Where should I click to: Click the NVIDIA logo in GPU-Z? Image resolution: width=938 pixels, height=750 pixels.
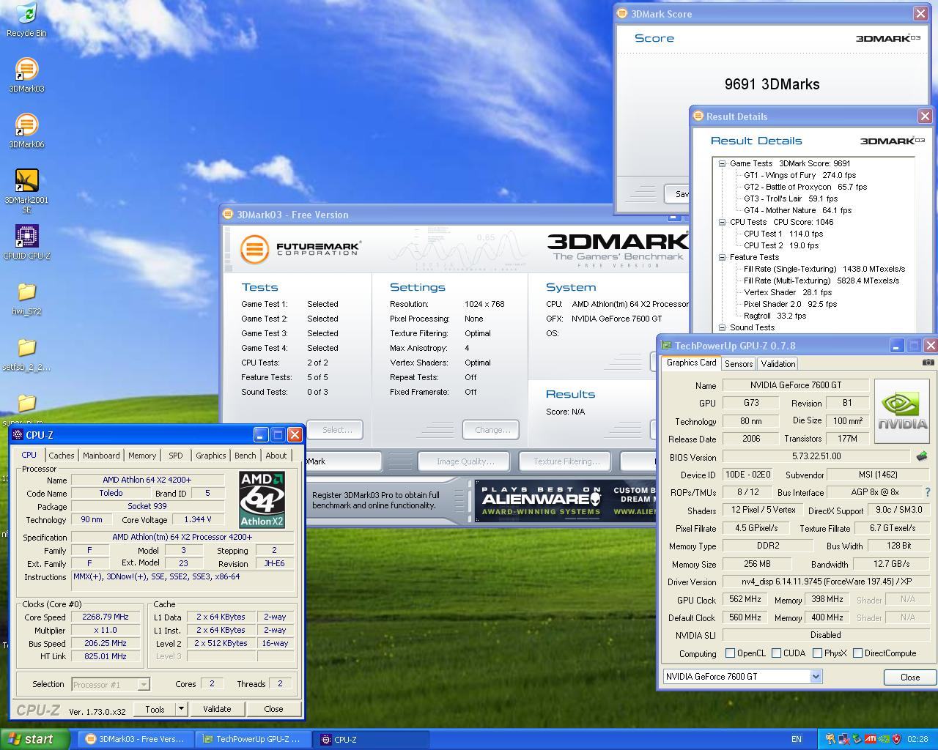pos(902,411)
